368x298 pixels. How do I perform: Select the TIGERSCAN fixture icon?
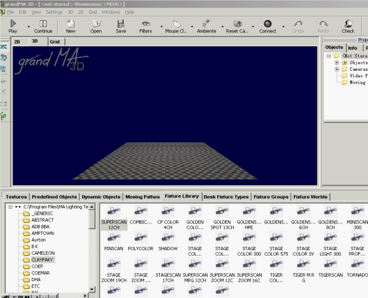point(330,264)
